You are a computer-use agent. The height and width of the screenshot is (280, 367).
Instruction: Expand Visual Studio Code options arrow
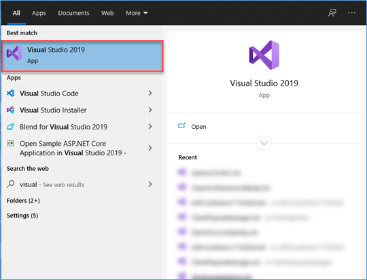click(150, 93)
